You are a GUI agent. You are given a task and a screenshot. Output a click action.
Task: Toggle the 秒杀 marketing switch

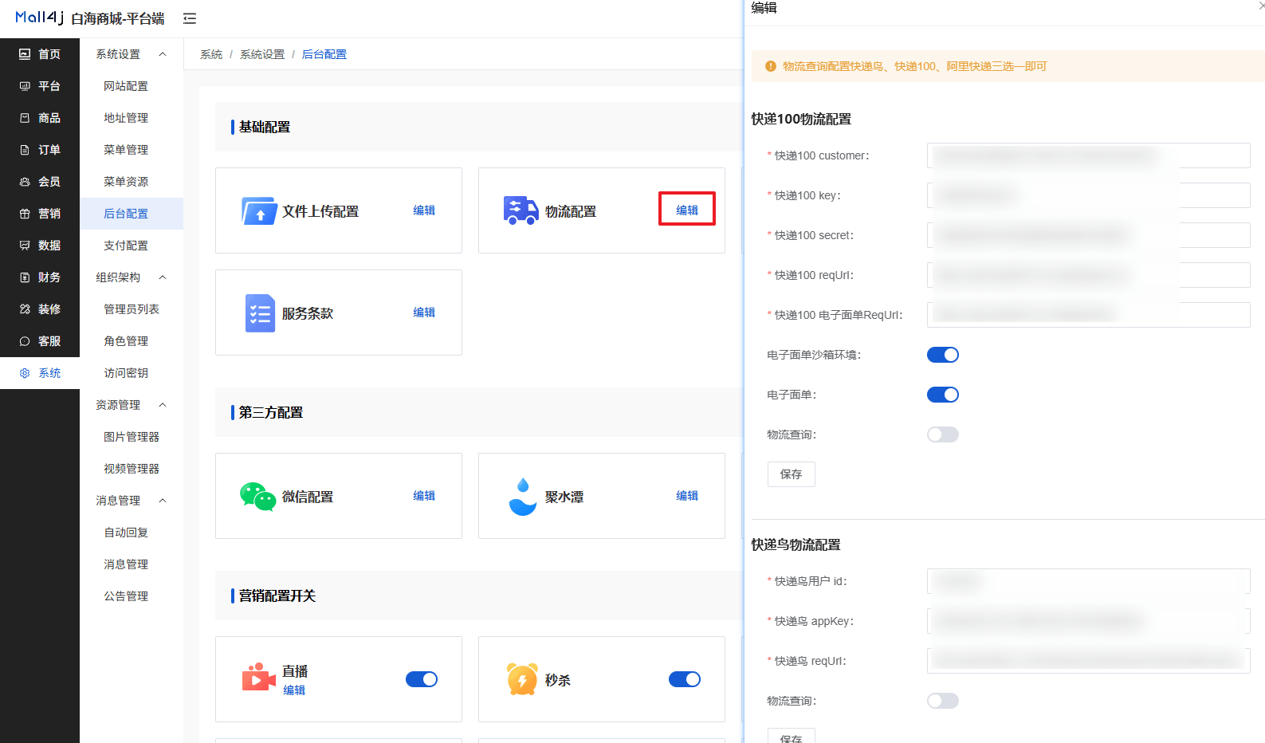[685, 679]
